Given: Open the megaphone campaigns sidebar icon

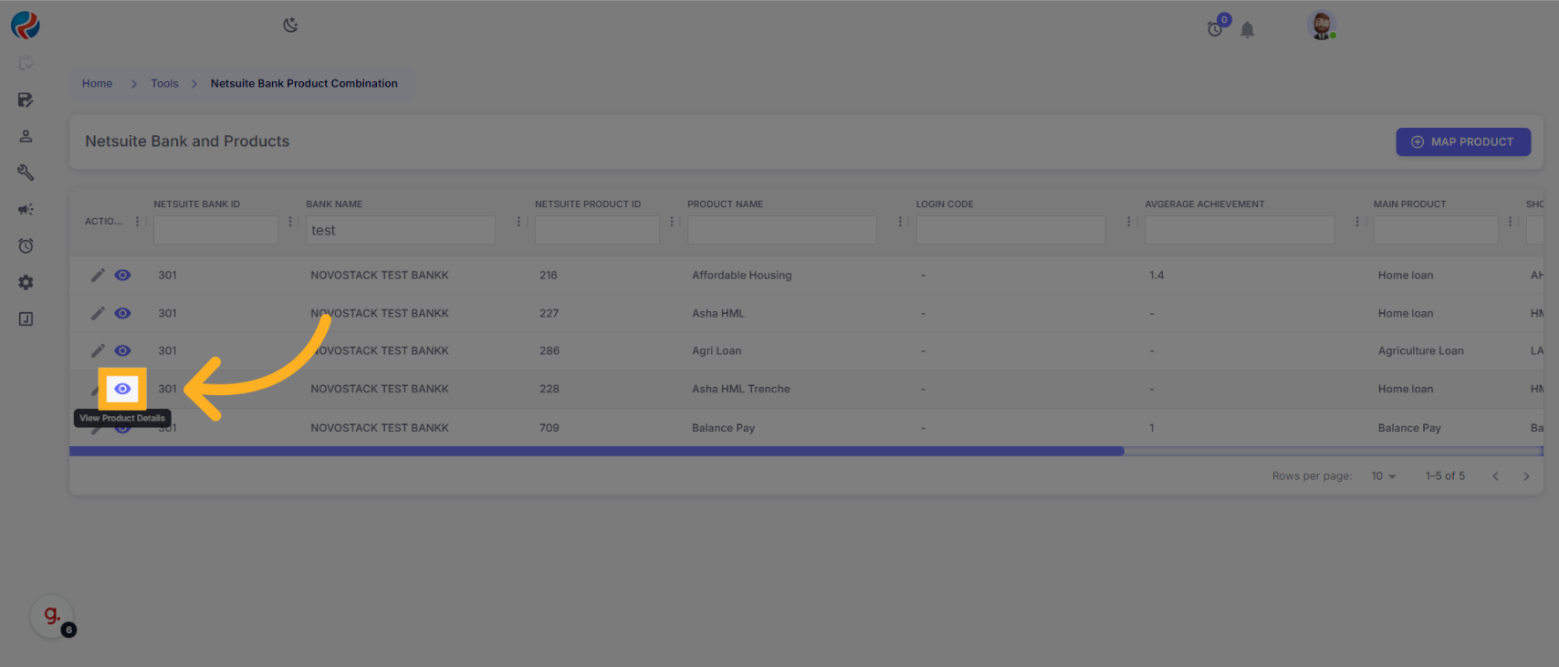Looking at the screenshot, I should 26,210.
